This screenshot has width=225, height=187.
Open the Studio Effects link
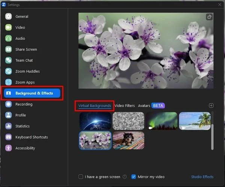pyautogui.click(x=202, y=177)
